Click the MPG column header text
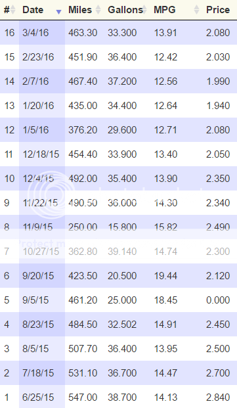This screenshot has width=237, height=408. (x=165, y=10)
